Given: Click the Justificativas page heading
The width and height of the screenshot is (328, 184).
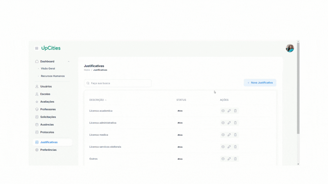Looking at the screenshot, I should pyautogui.click(x=94, y=66).
